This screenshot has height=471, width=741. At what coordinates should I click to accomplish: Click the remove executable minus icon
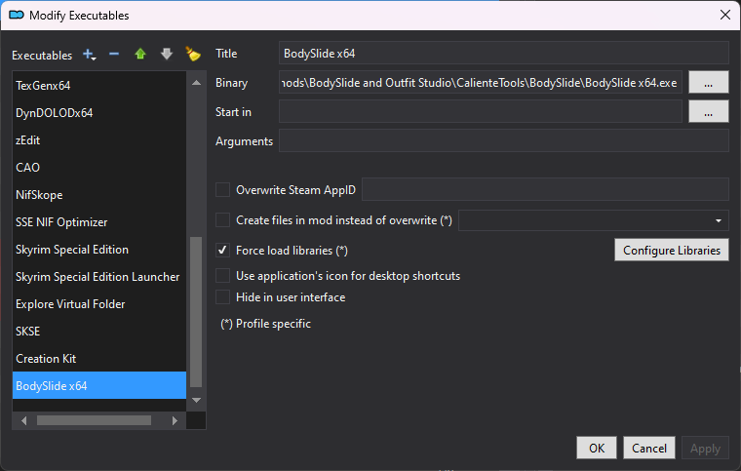[x=114, y=55]
